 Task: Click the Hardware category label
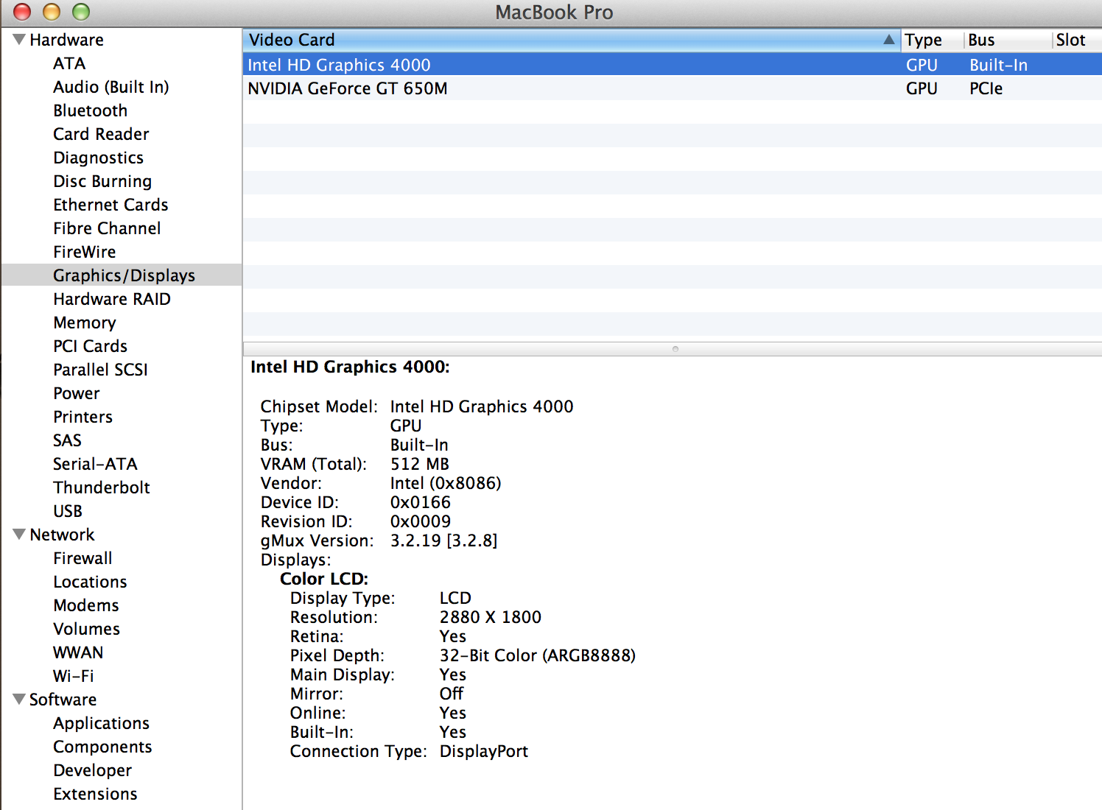[x=66, y=40]
